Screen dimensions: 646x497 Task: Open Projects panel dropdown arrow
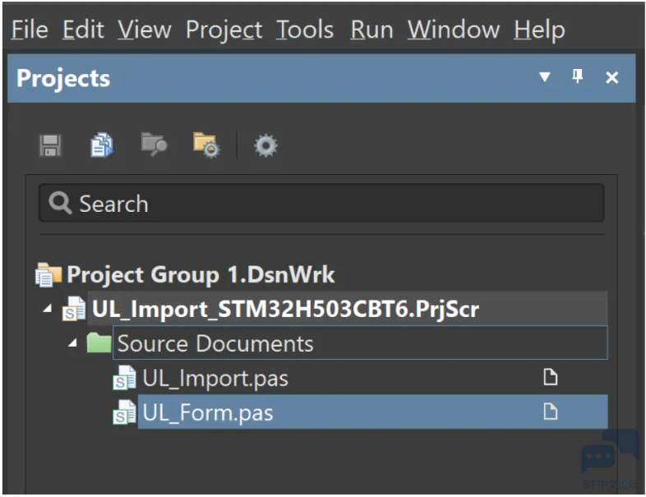pos(545,76)
